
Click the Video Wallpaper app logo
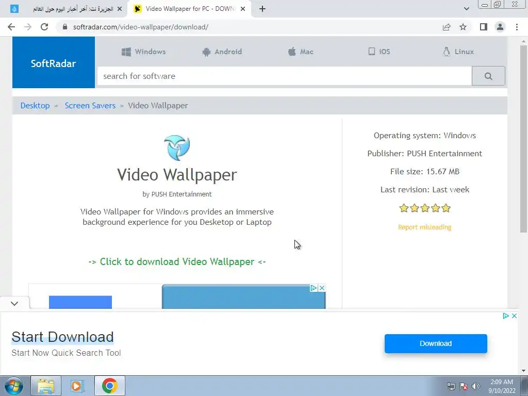(177, 147)
